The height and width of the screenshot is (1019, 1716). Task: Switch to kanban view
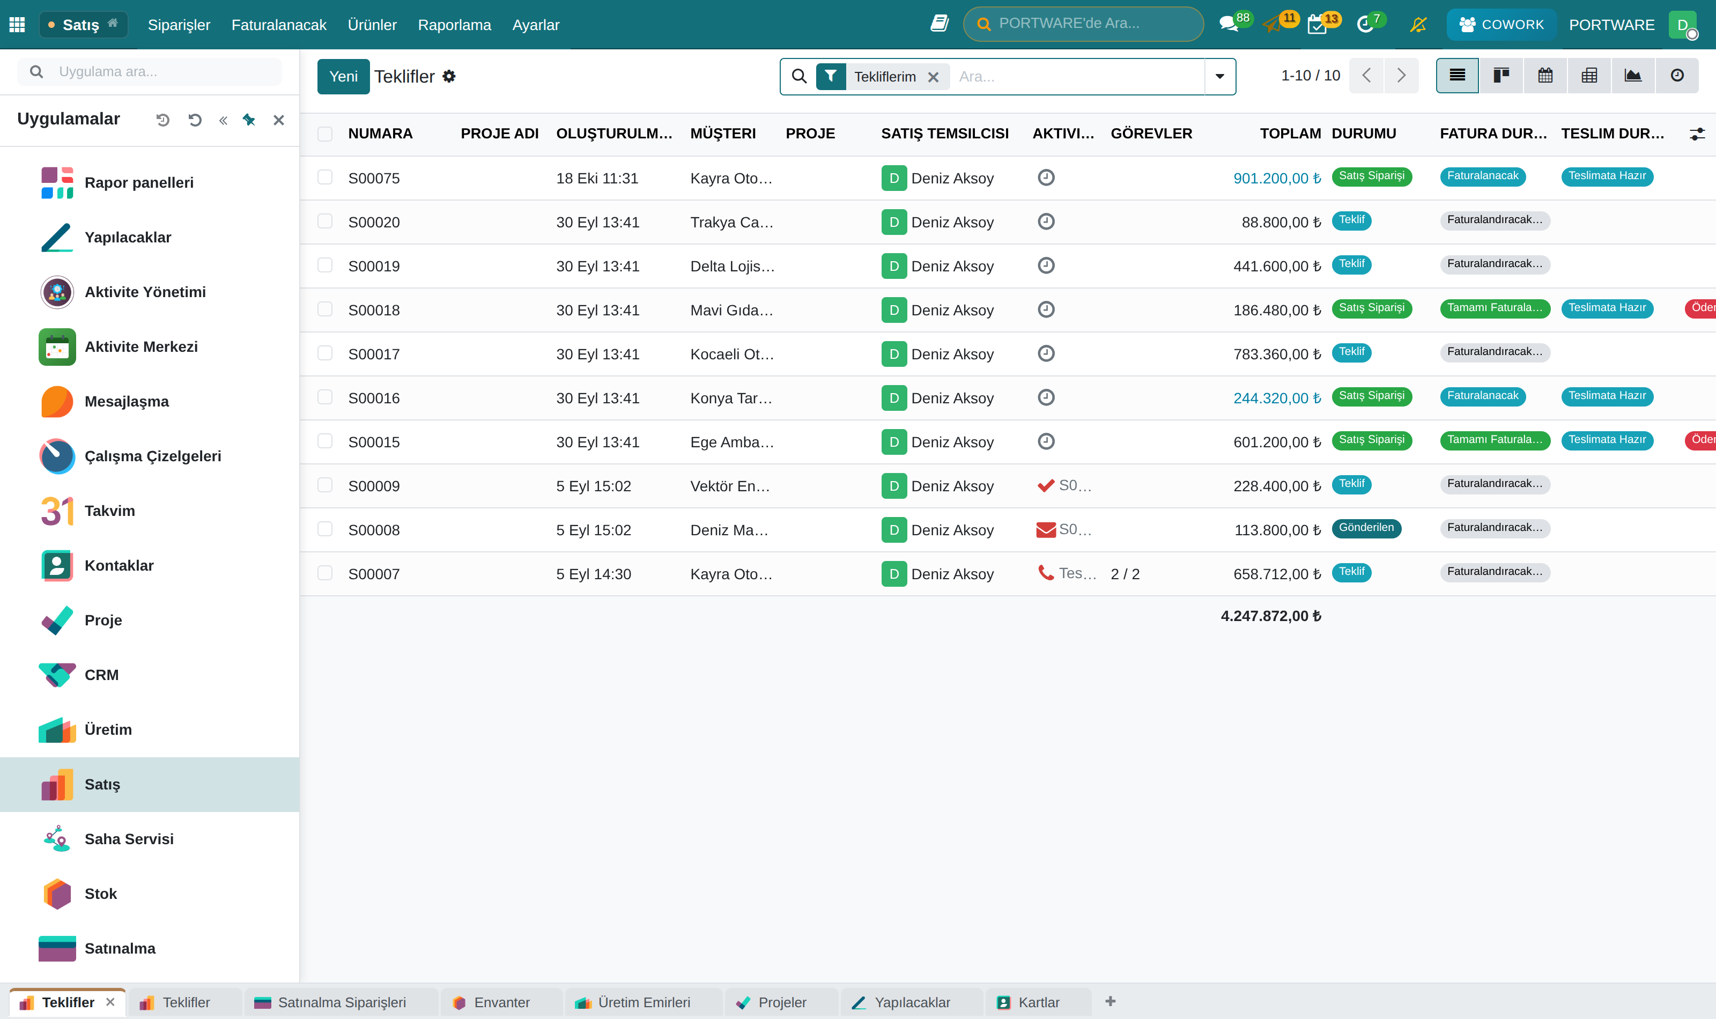[x=1501, y=76]
